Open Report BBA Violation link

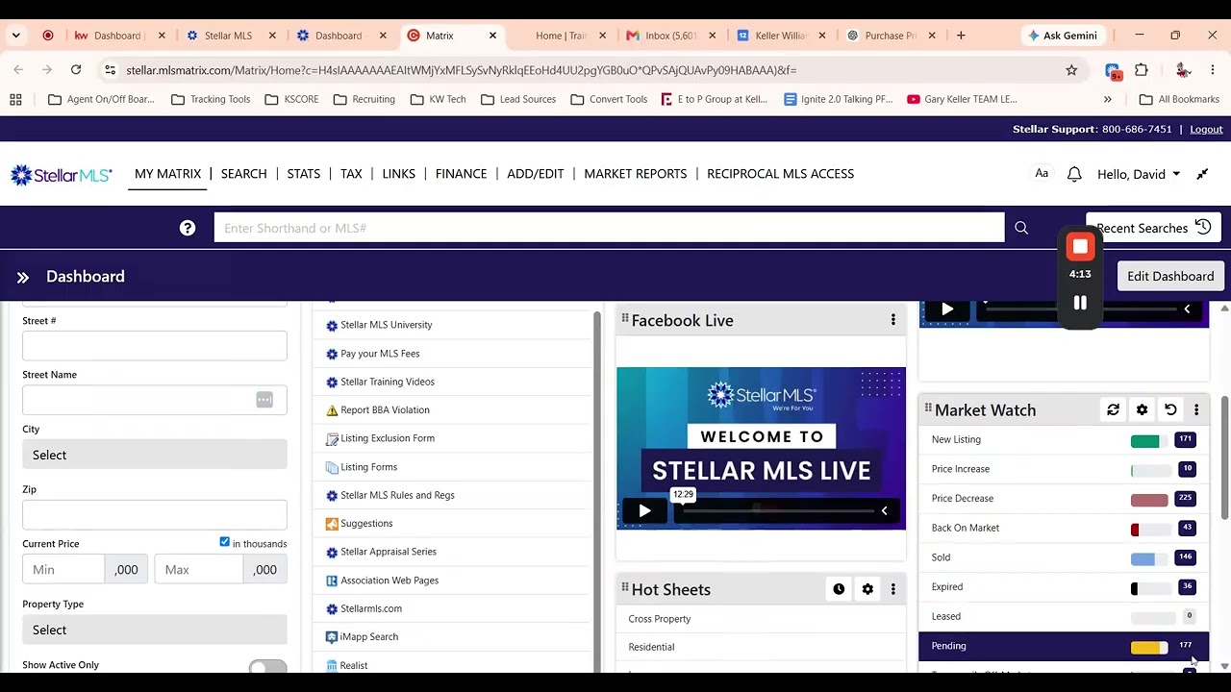[385, 410]
